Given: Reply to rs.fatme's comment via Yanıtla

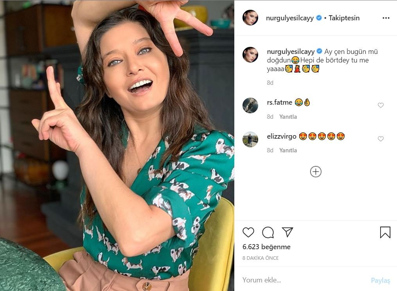Looking at the screenshot, I should 288,117.
